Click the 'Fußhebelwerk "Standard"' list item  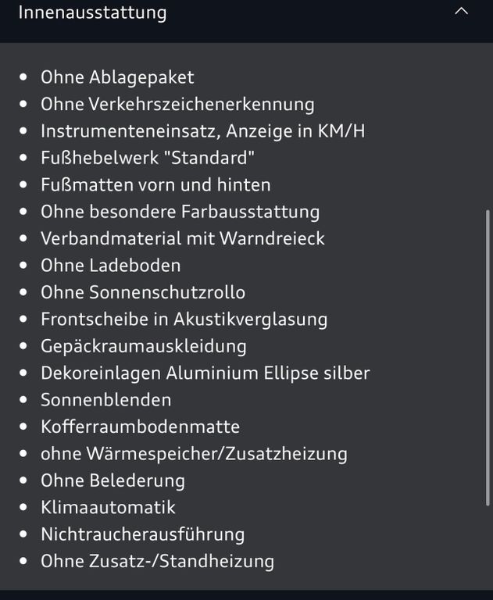(148, 158)
